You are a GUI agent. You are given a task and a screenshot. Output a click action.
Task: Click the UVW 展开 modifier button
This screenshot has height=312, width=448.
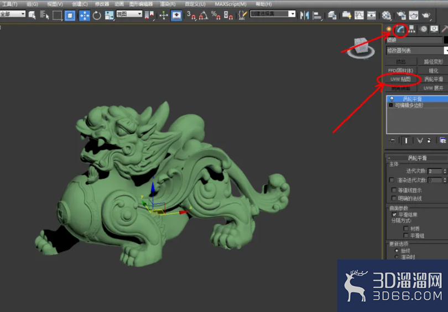tap(433, 88)
